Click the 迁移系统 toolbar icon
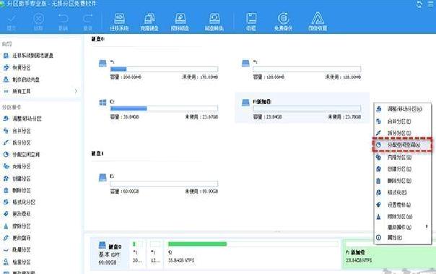436x274 pixels. click(119, 22)
